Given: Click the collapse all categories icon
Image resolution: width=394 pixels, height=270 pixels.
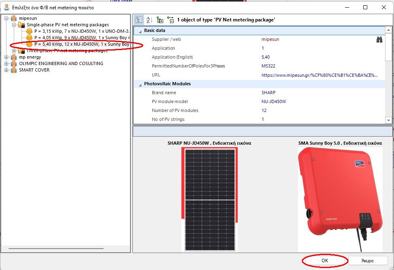Looking at the screenshot, I should pyautogui.click(x=170, y=20).
